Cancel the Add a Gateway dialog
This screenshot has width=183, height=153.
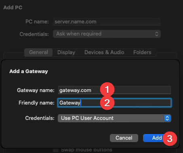pos(124,138)
